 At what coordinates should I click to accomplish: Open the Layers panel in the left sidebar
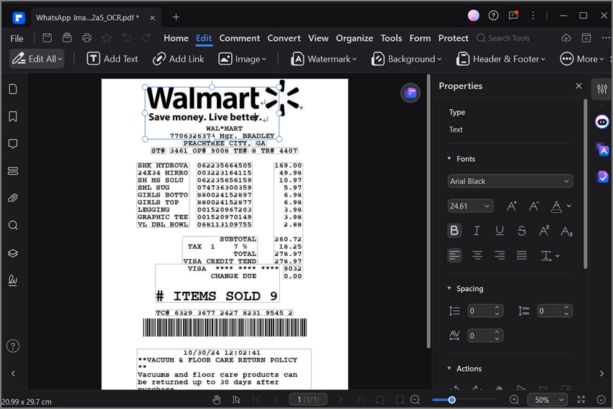[x=13, y=253]
